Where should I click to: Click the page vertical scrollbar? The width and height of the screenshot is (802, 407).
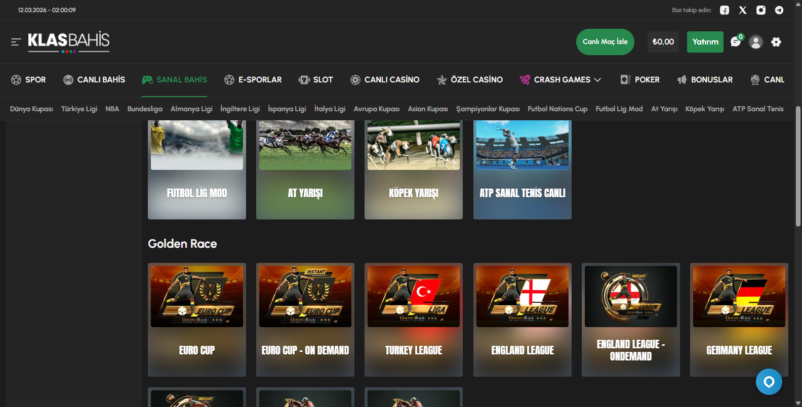pos(798,167)
